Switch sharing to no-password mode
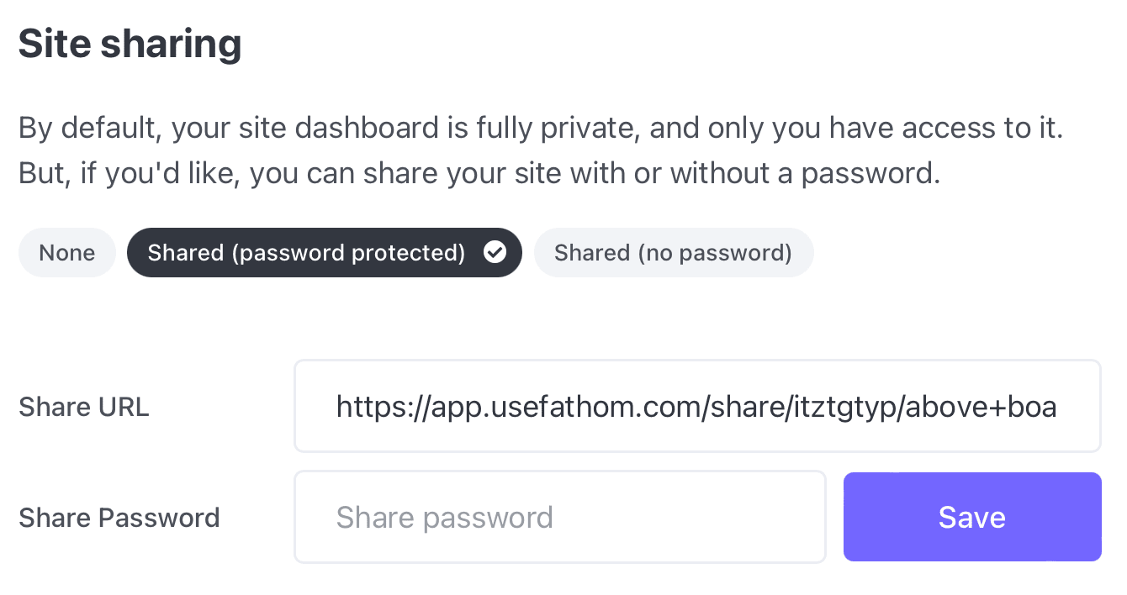This screenshot has width=1127, height=595. click(x=674, y=252)
